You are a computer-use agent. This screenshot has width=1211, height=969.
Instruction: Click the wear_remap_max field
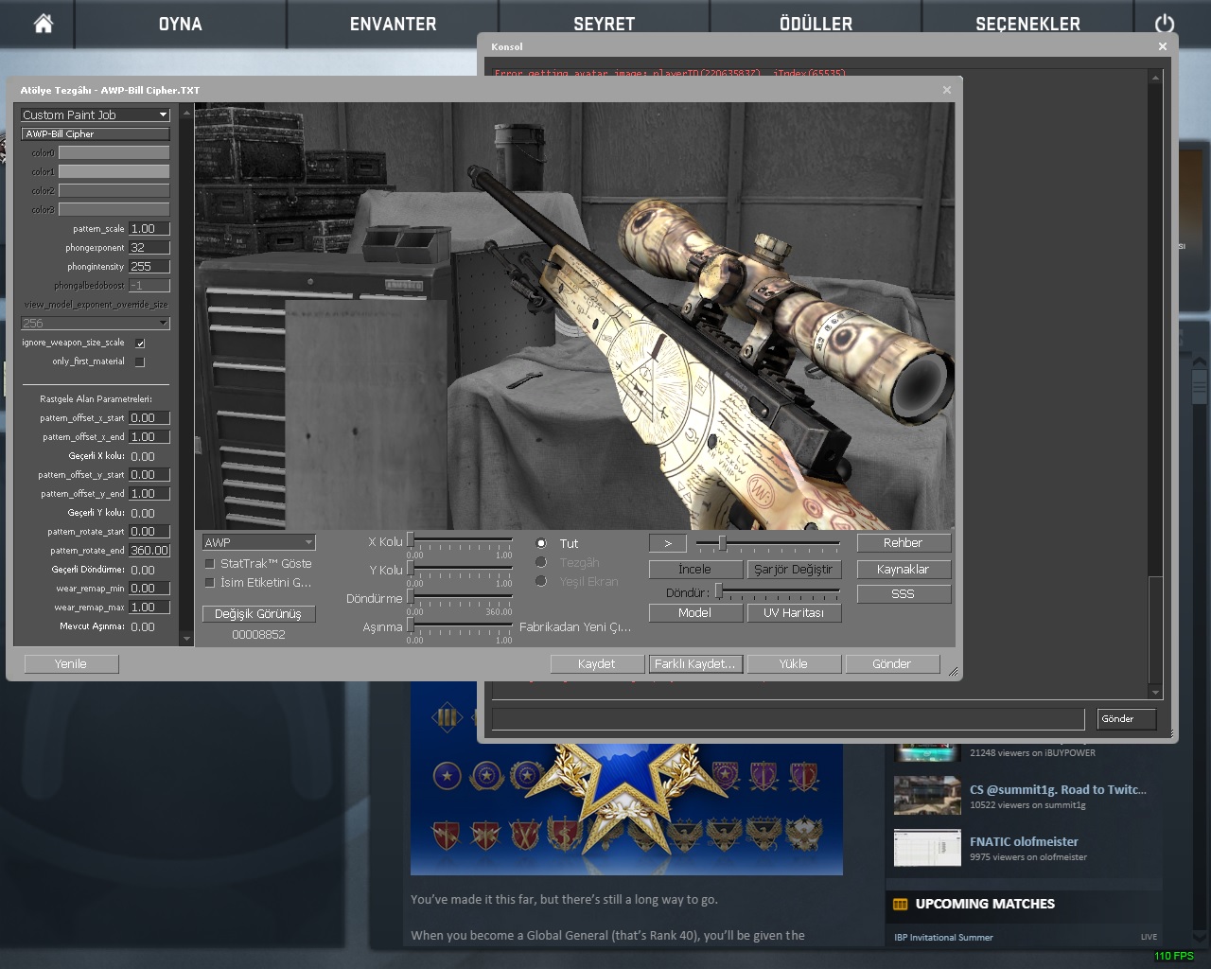(149, 607)
